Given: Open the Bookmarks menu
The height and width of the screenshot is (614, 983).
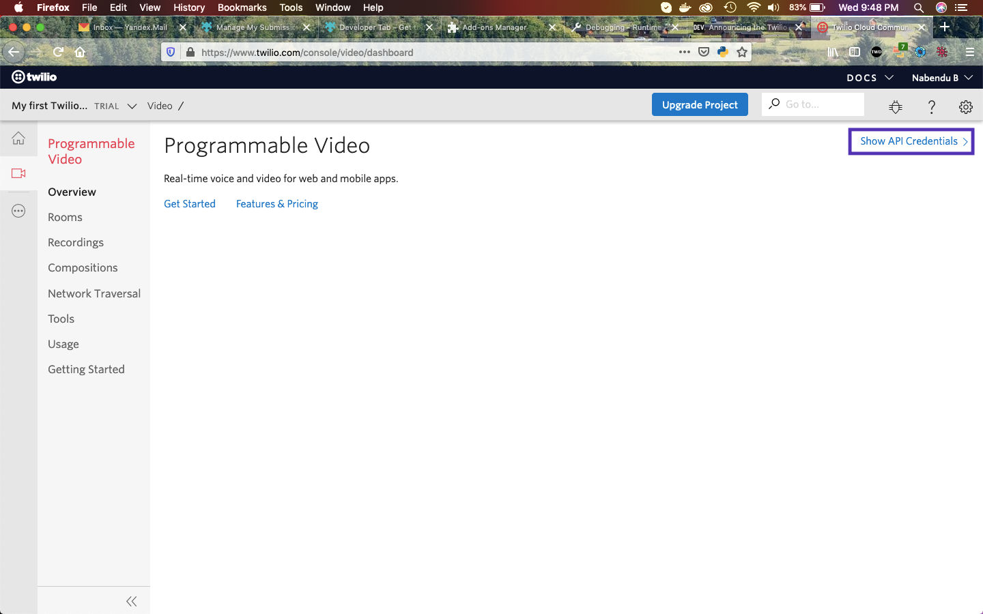Looking at the screenshot, I should click(x=242, y=8).
